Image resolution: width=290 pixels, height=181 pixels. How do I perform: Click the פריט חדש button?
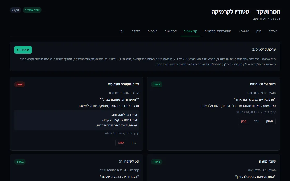23,50
